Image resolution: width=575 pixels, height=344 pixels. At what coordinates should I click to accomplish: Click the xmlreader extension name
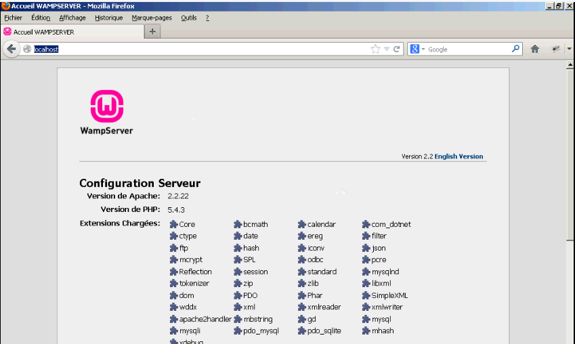[x=324, y=307]
